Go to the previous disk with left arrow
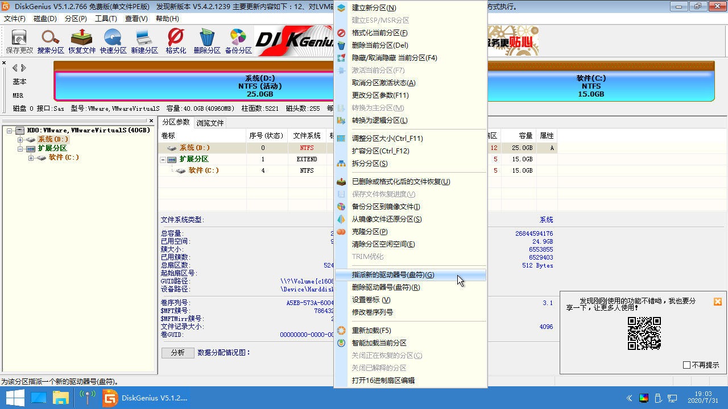The image size is (728, 409). 15,68
